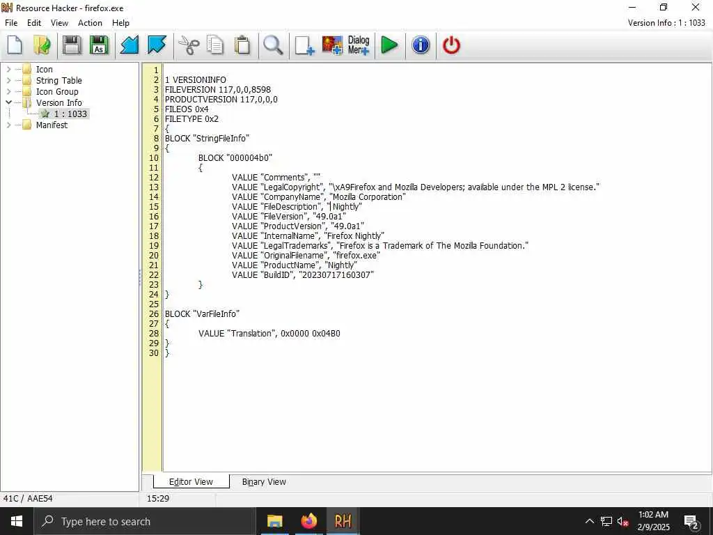Click the taskbar search box

145,521
